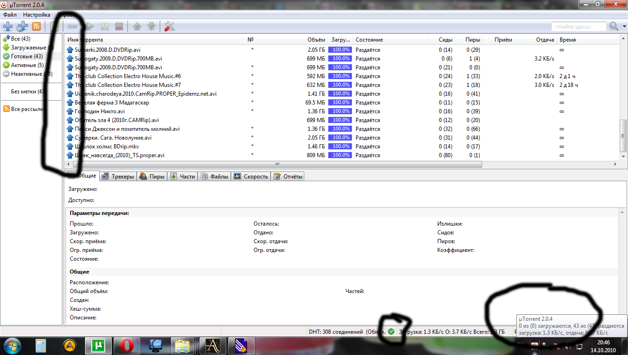Select the Неактивные category
This screenshot has width=628, height=355.
[28, 74]
